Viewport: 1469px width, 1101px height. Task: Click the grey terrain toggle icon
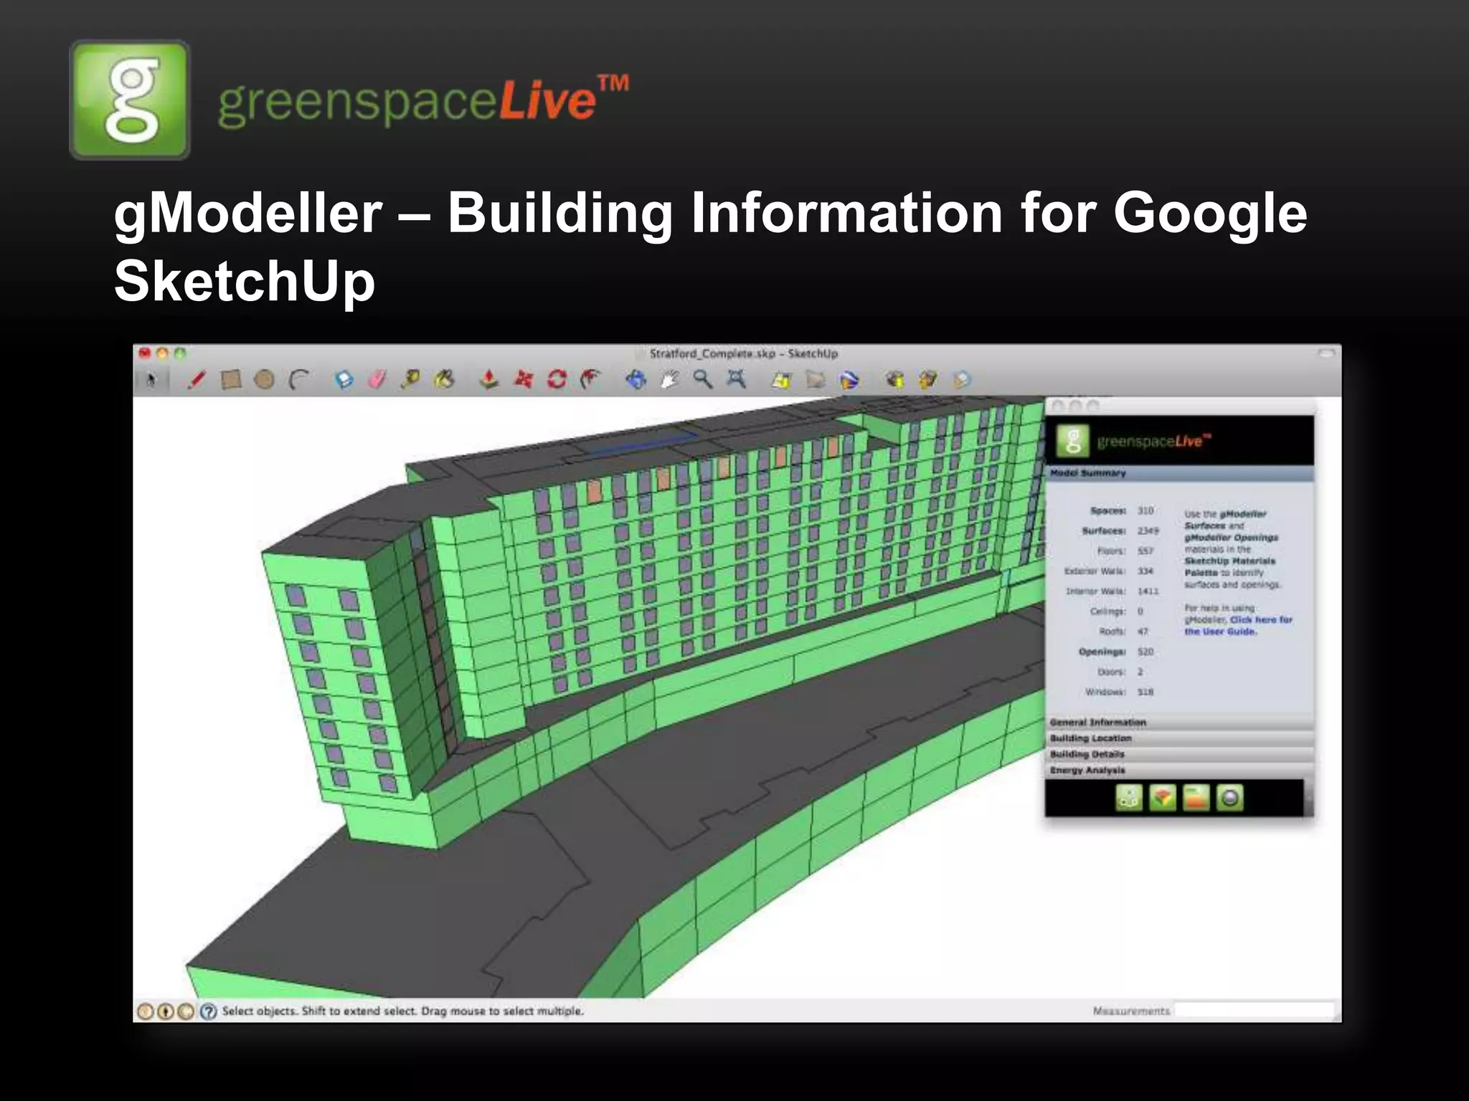tap(816, 379)
